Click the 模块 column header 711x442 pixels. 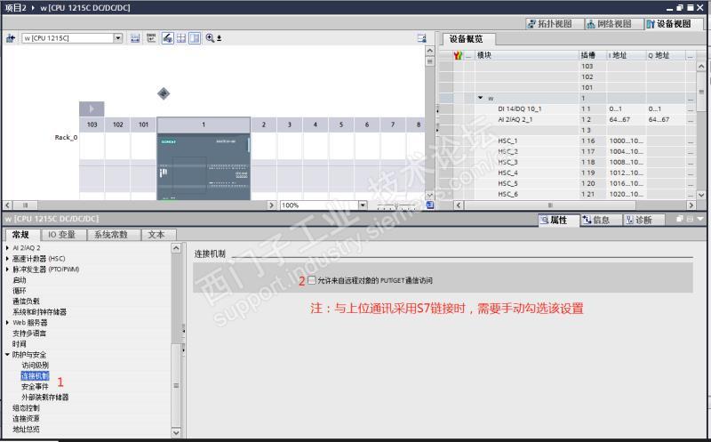click(526, 55)
